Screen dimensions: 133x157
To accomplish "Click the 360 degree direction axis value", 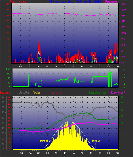I will (x=8, y=69).
